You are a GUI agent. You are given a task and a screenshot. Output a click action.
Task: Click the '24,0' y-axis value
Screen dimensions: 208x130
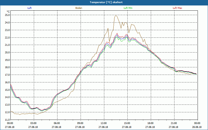pyautogui.click(x=7, y=23)
